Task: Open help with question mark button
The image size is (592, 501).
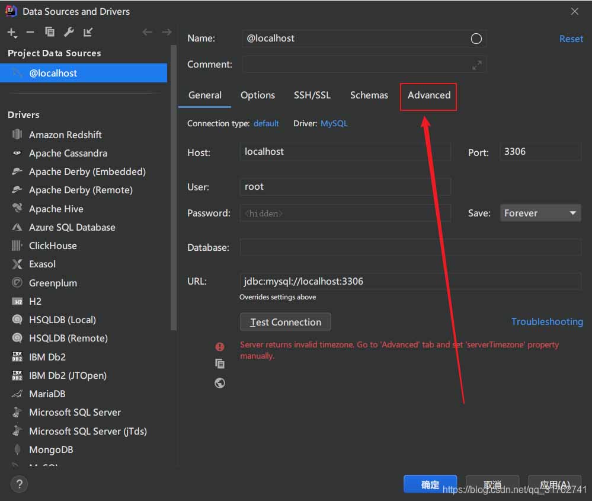Action: 19,484
